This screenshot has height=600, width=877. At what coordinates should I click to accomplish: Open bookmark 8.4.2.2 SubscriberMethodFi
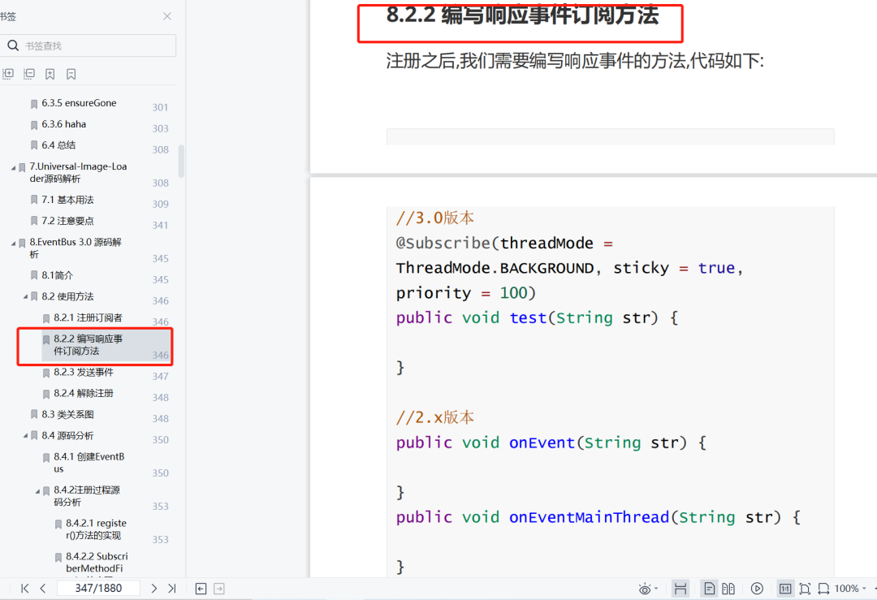(x=97, y=563)
